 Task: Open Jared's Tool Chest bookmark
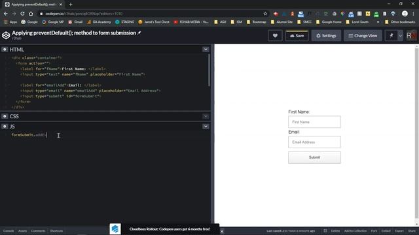tap(154, 22)
